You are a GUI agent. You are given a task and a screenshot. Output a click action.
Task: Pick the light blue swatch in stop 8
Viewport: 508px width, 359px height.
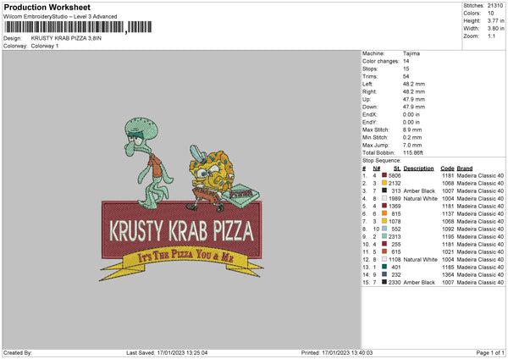pos(384,229)
